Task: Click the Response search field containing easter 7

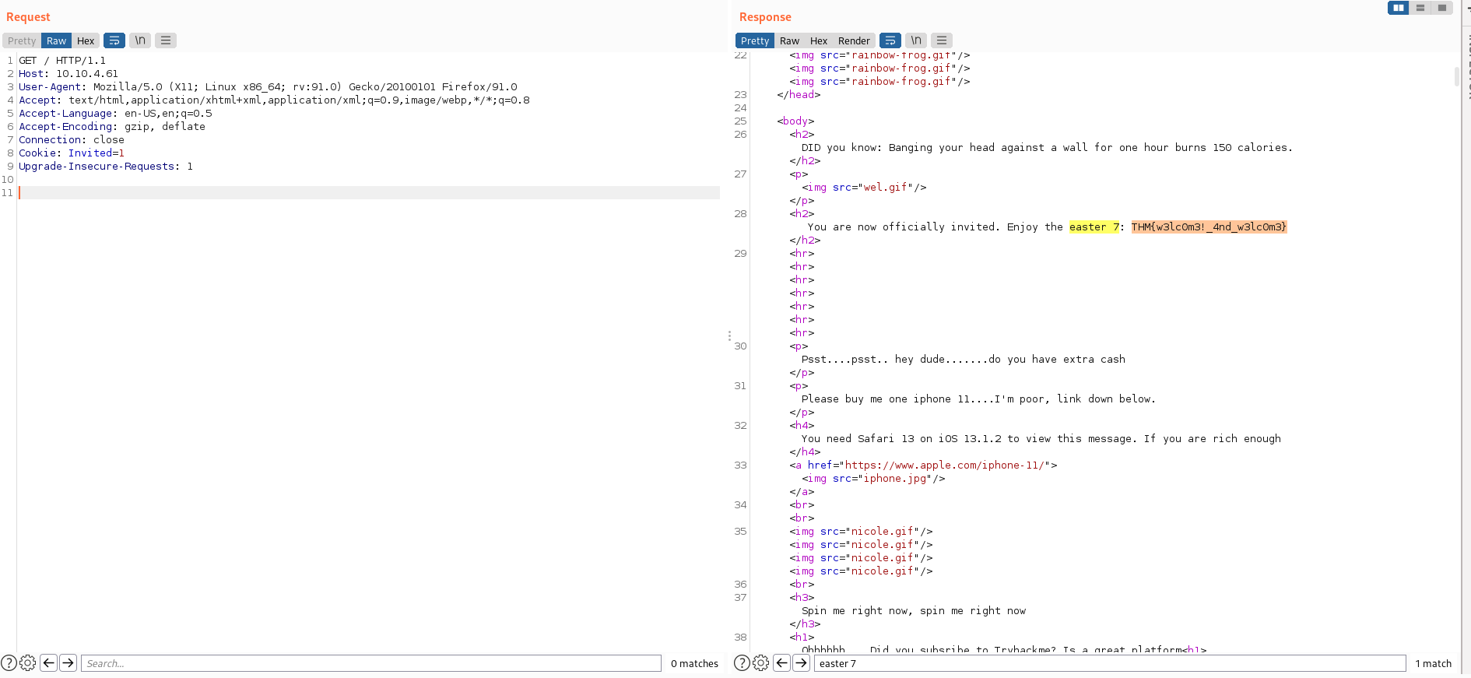Action: click(x=1110, y=663)
